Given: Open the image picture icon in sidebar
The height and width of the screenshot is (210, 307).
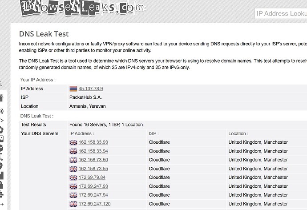Looking at the screenshot, I should click(x=2, y=139).
